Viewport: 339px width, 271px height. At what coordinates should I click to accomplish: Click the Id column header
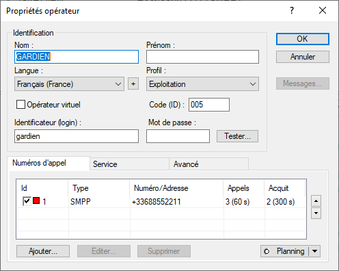tap(42, 188)
